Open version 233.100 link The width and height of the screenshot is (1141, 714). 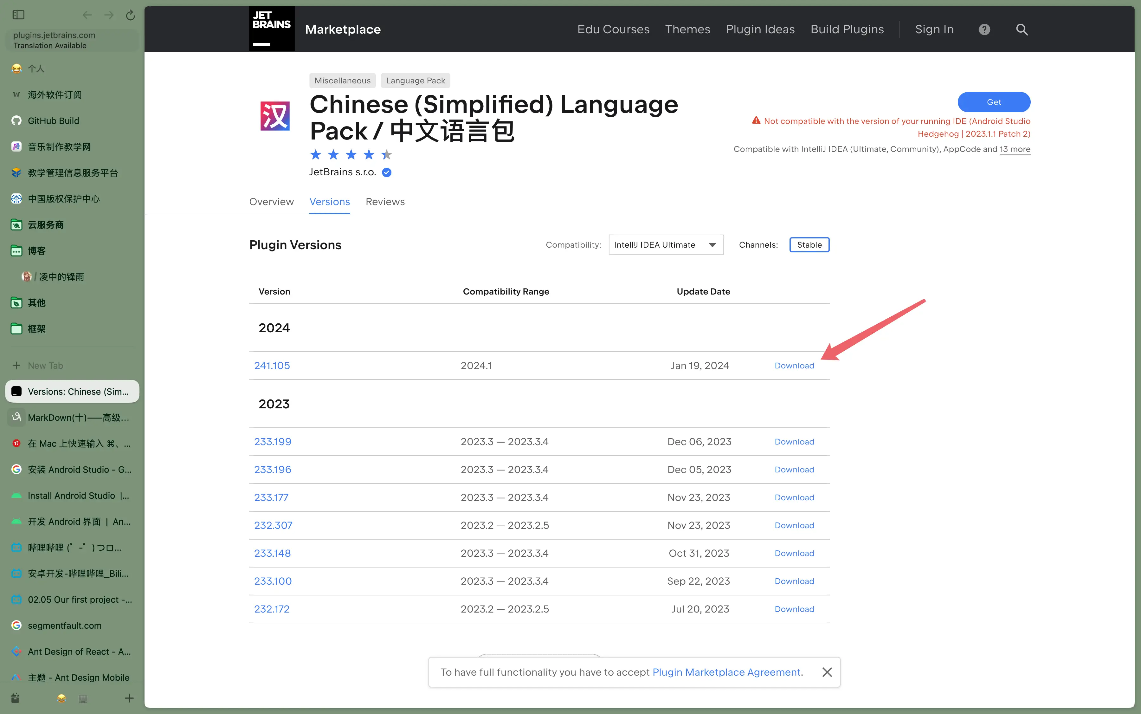(x=273, y=581)
